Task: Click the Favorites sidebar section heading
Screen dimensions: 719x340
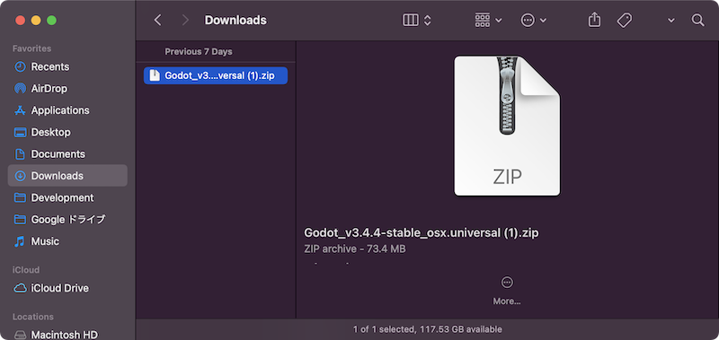Action: tap(31, 48)
